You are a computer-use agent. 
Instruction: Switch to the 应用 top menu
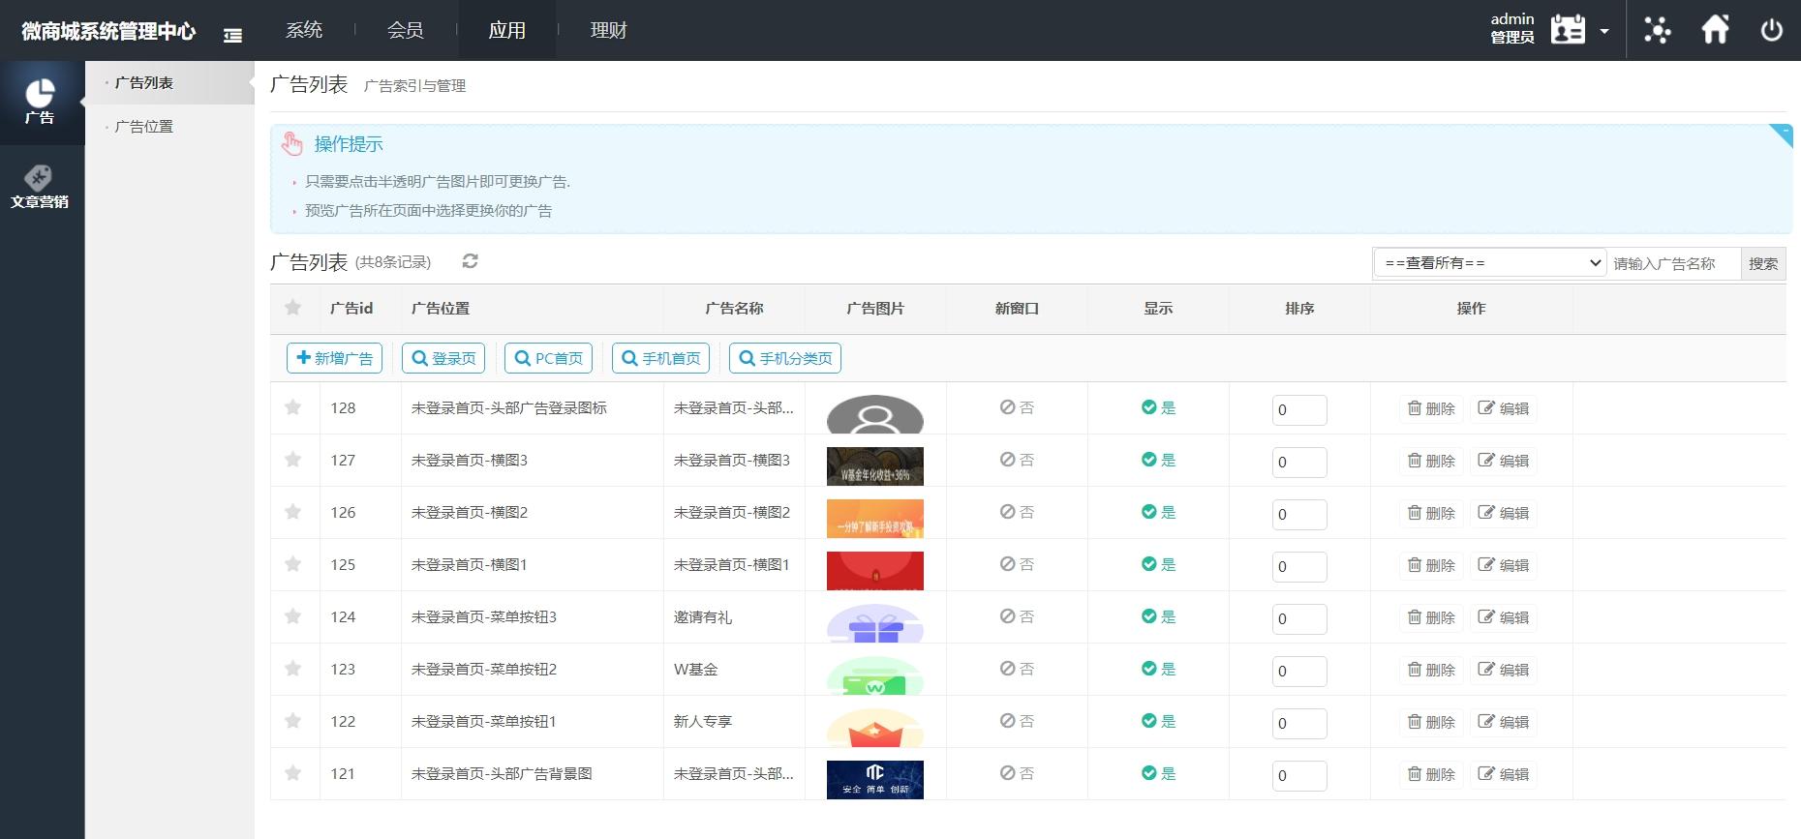pos(506,30)
